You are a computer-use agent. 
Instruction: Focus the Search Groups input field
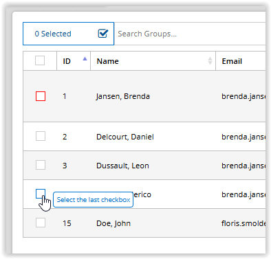(191, 34)
